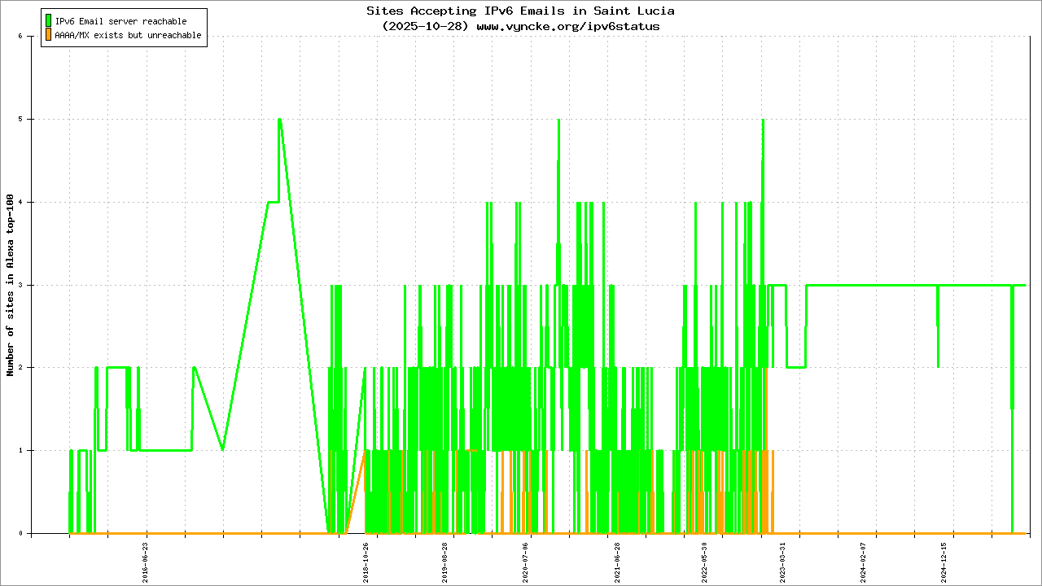This screenshot has width=1042, height=586.
Task: Open the www.vyncke.org/ipv6status link in subtitle
Action: 567,26
